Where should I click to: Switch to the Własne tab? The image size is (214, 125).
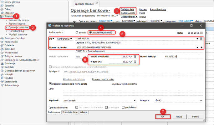pos(84,112)
